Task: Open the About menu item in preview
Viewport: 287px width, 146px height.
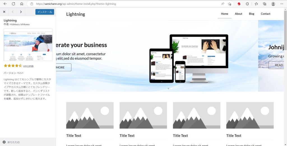Action: pyautogui.click(x=239, y=14)
